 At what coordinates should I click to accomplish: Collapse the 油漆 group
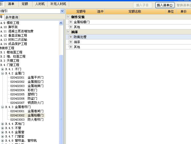(x=68, y=32)
